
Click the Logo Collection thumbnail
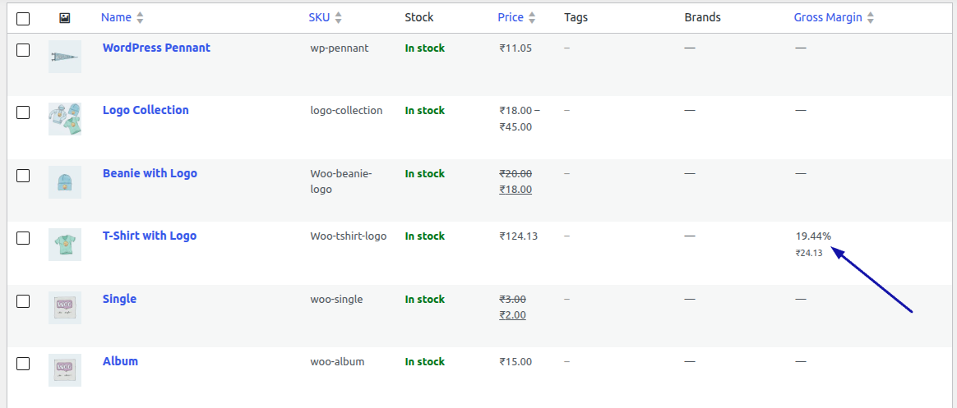[x=65, y=119]
